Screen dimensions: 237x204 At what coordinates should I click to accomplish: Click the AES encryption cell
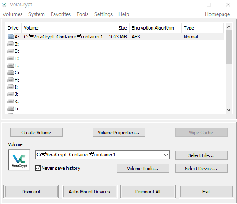point(136,37)
